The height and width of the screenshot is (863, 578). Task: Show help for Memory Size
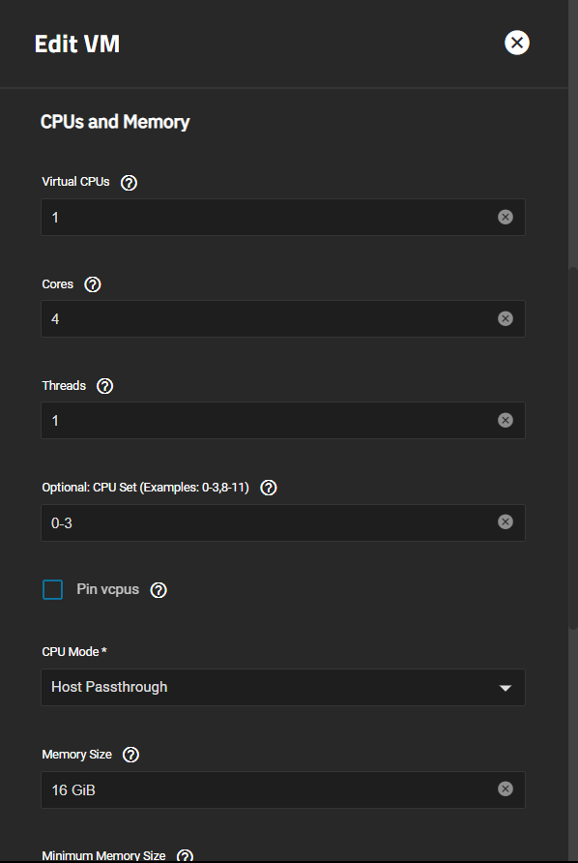click(130, 755)
